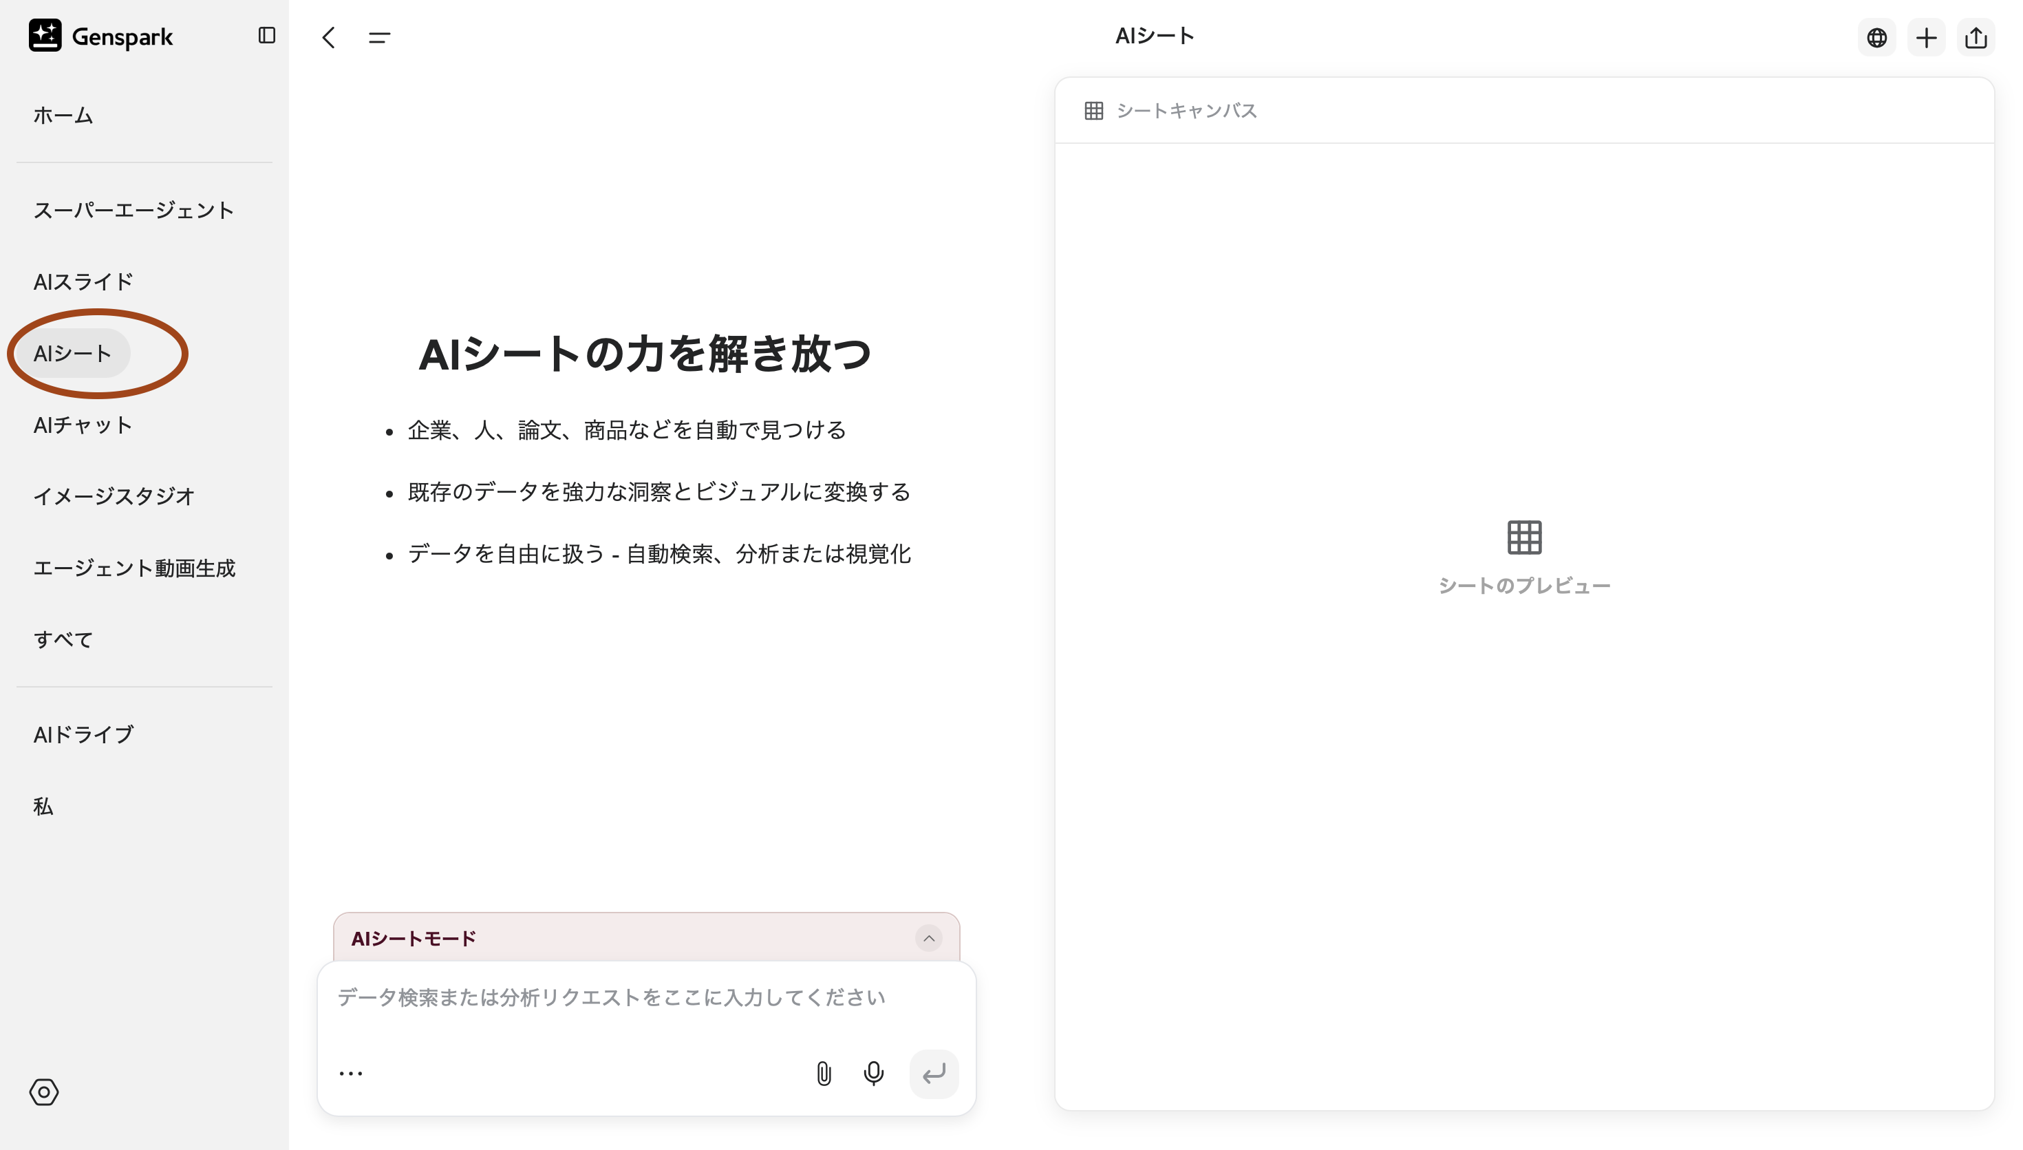Submit request with the enter arrow button
2023x1150 pixels.
click(x=934, y=1074)
